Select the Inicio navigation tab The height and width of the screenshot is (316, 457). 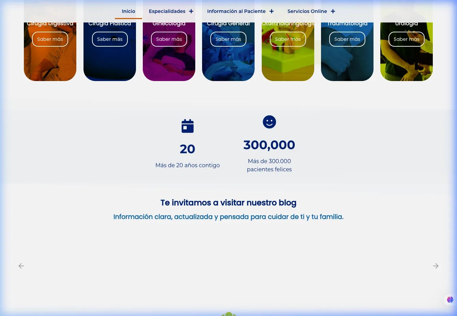click(x=128, y=11)
